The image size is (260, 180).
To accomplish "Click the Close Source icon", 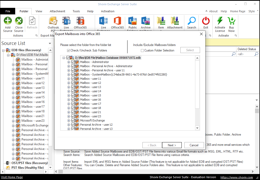I will 19,21.
